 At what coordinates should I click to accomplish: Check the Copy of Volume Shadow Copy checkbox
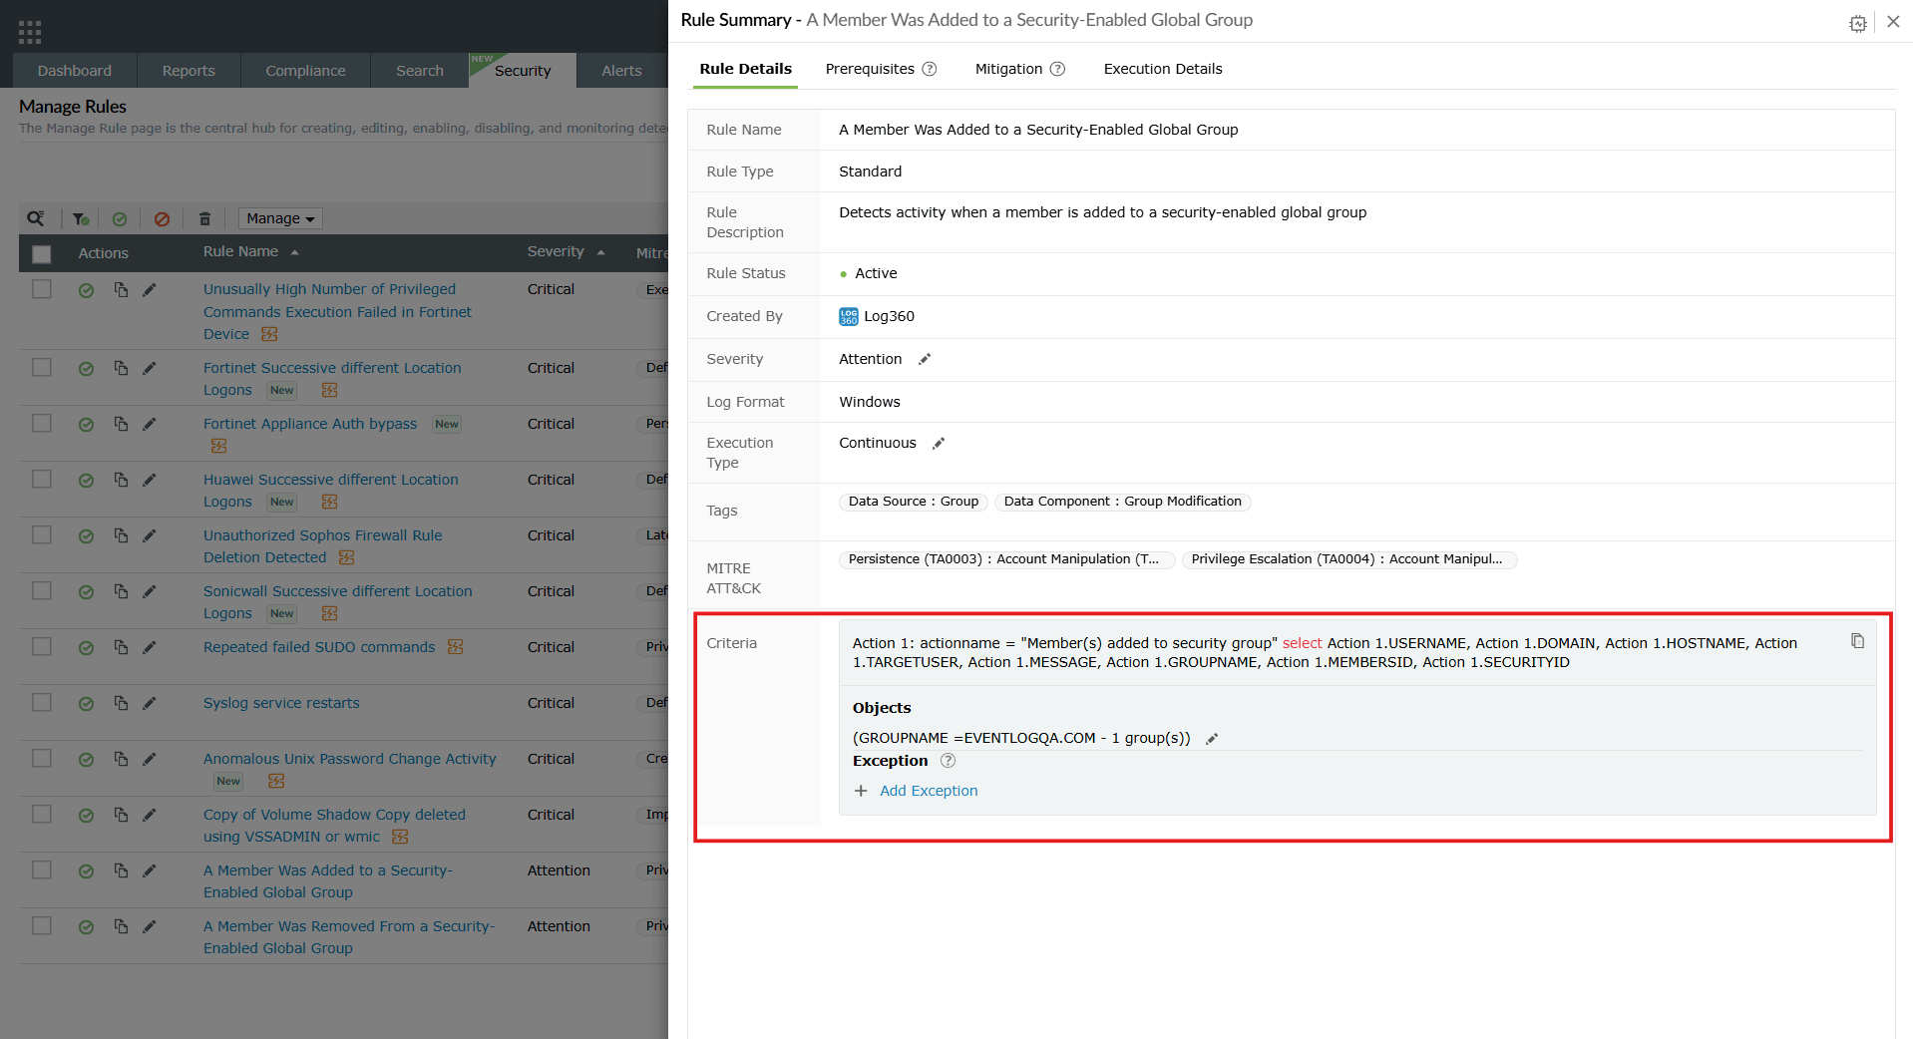coord(42,815)
